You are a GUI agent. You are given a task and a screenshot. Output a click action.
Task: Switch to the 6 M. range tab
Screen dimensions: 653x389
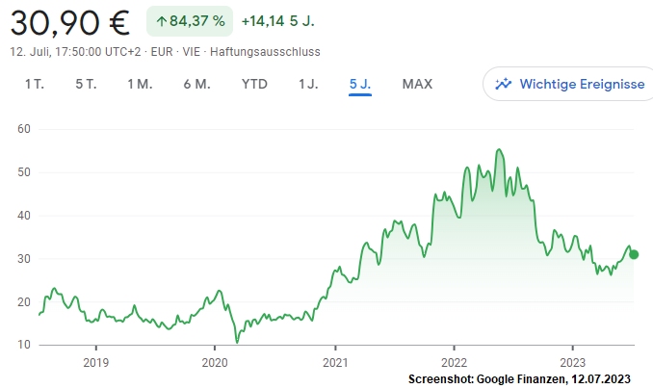(197, 84)
